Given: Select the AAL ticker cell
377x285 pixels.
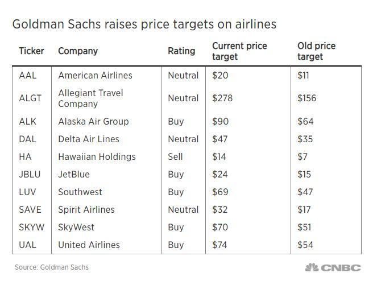Looking at the screenshot, I should 28,76.
